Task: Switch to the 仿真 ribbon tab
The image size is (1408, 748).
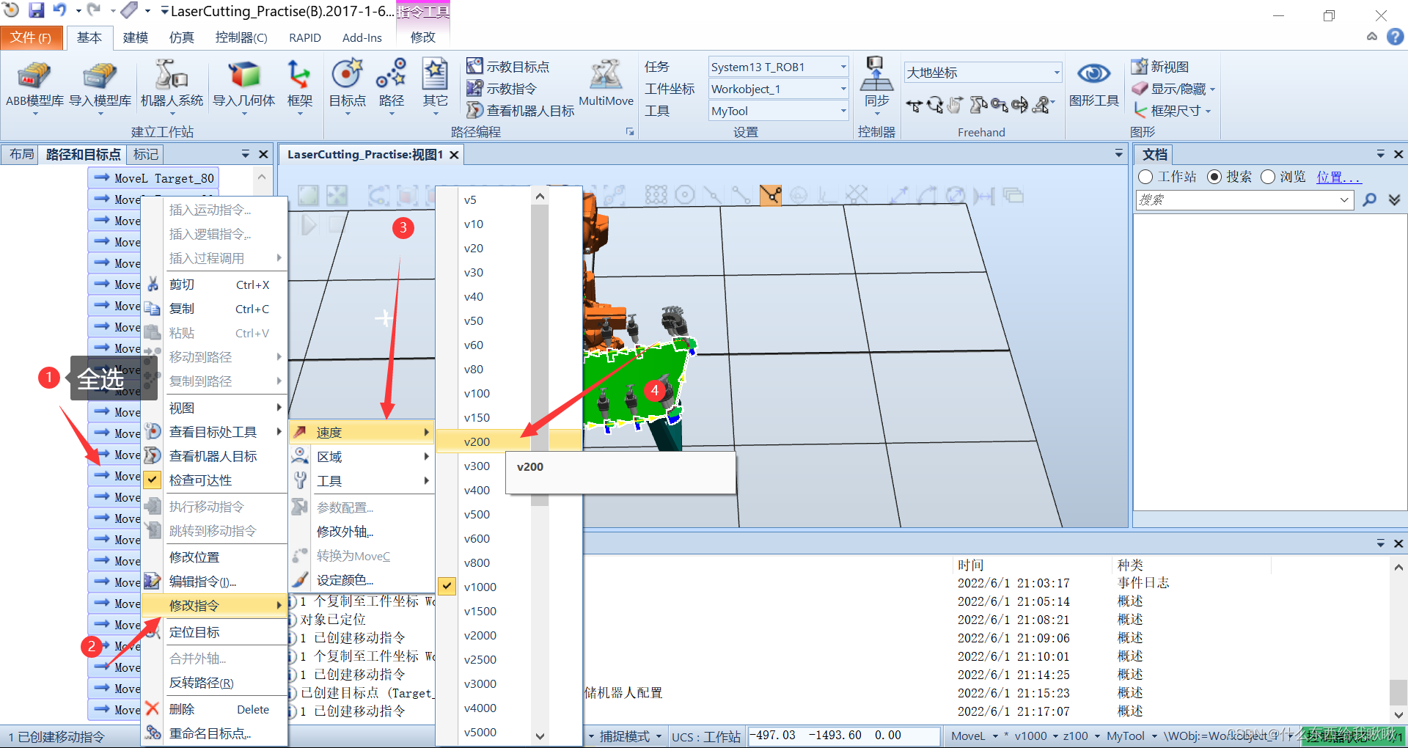Action: pyautogui.click(x=181, y=37)
